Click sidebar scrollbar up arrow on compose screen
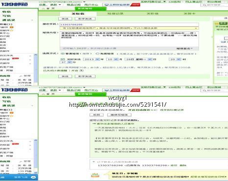Image resolution: width=228 pixels, height=181 pixels. [36, 55]
